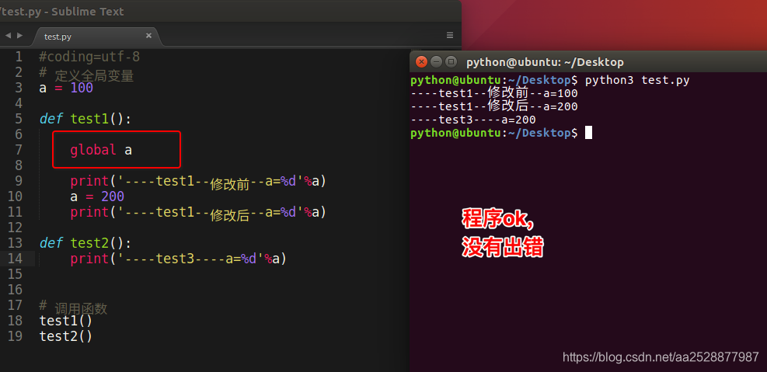The height and width of the screenshot is (372, 767).
Task: Click line number 14 in gutter
Action: [16, 259]
